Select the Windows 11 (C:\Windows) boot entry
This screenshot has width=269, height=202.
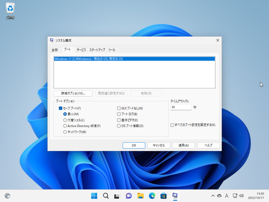click(134, 59)
